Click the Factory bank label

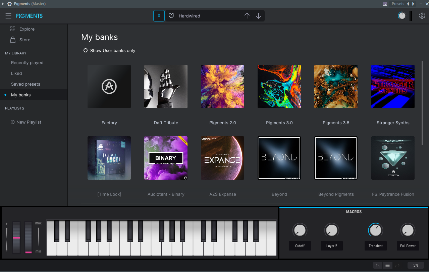point(109,123)
